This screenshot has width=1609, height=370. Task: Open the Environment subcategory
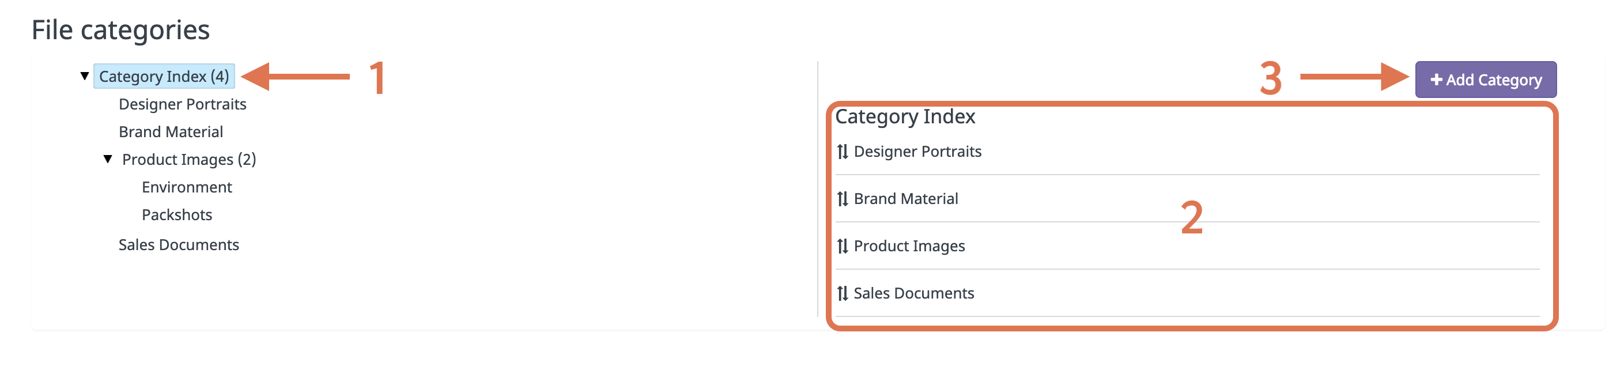click(x=187, y=187)
